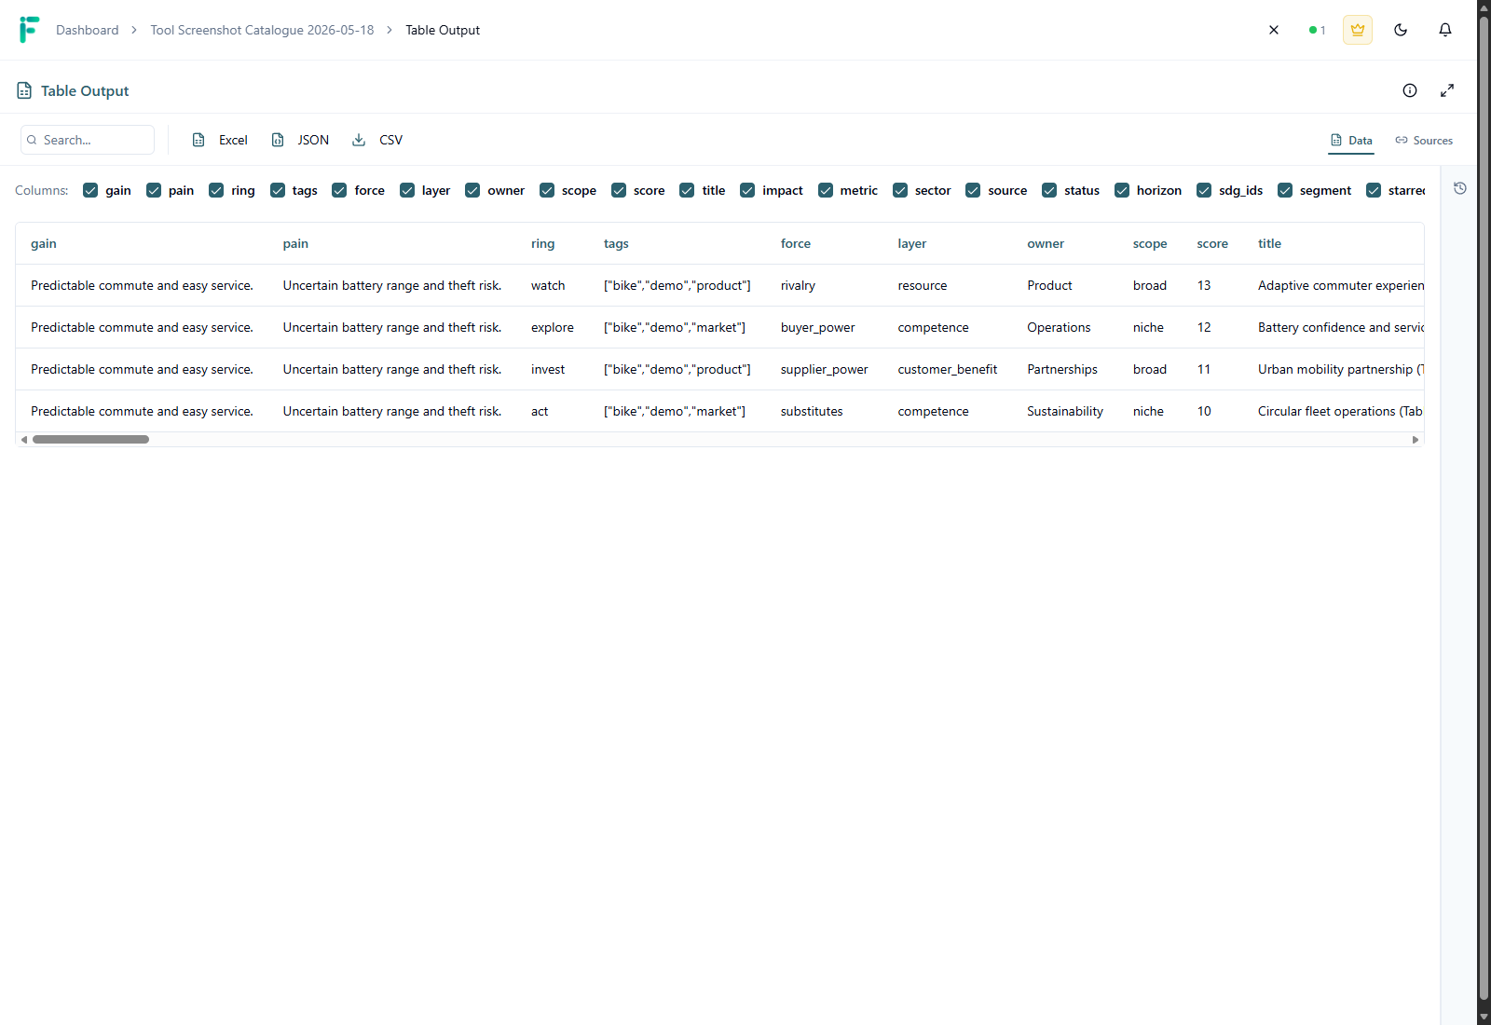Viewport: 1491px width, 1025px height.
Task: Toggle the tags column checkbox
Action: pos(278,190)
